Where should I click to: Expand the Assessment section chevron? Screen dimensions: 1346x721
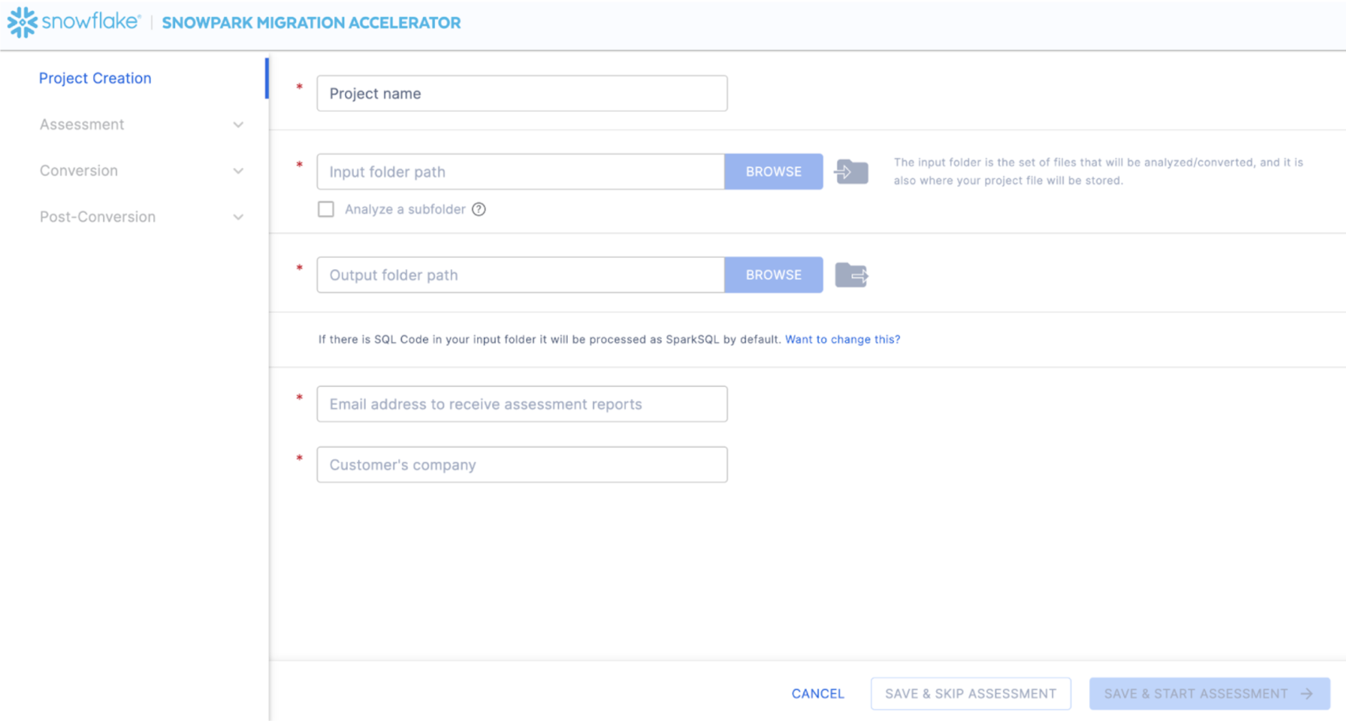click(x=238, y=125)
